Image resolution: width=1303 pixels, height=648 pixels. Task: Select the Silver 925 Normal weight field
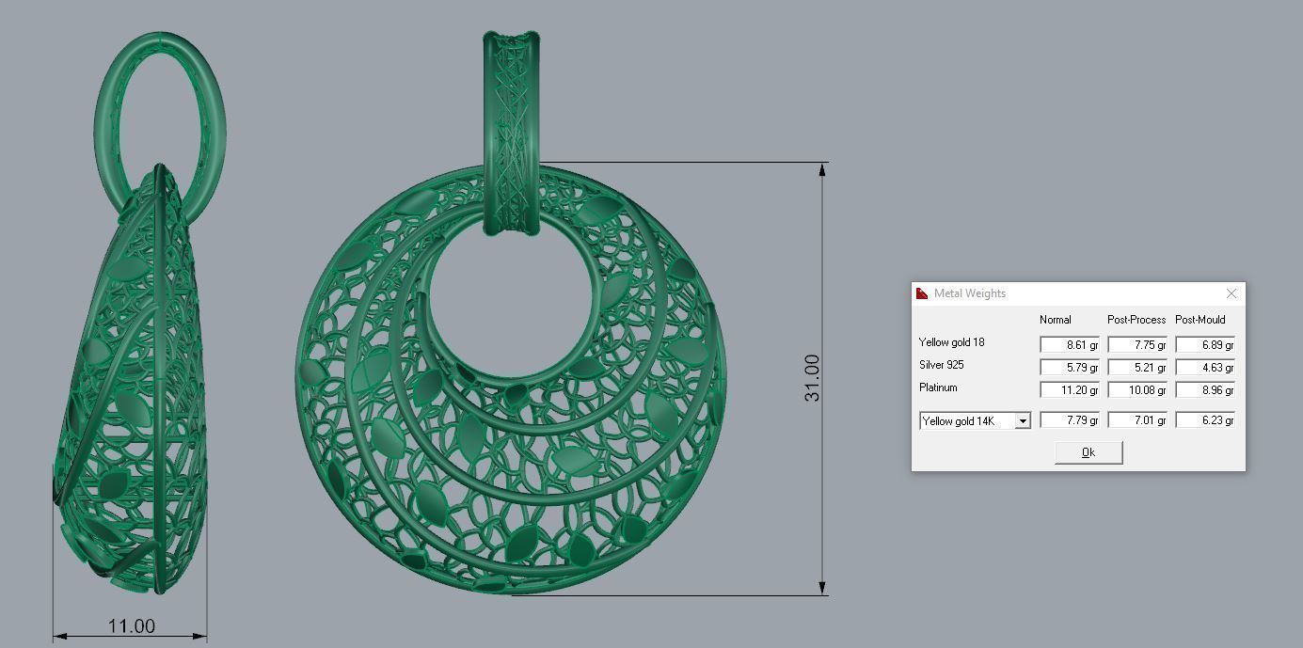click(1070, 368)
